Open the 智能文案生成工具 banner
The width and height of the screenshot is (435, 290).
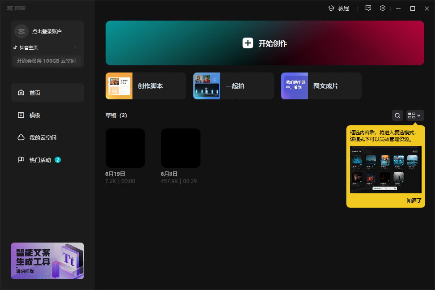pos(47,261)
